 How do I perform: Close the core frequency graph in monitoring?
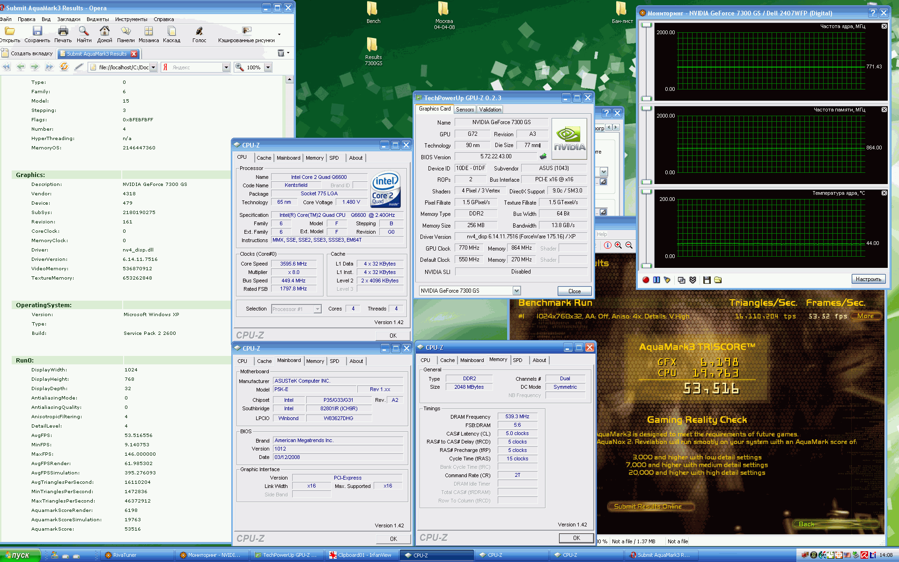[x=884, y=26]
